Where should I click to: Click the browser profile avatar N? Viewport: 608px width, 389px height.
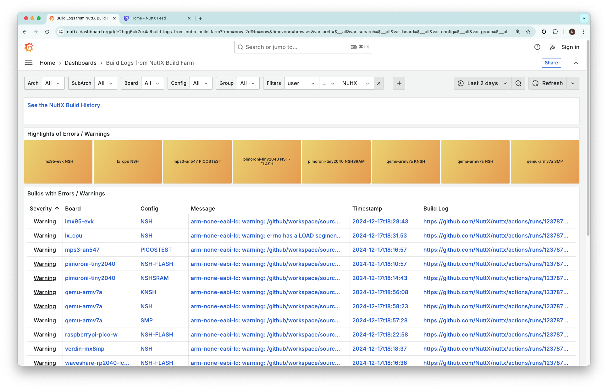click(572, 32)
